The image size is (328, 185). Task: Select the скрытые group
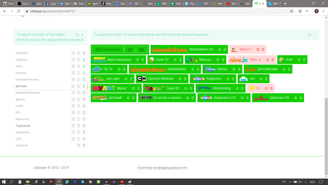(21, 145)
